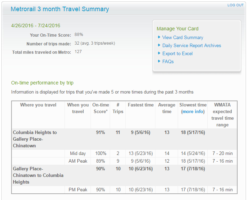Click the arrow bullet next to Export to Excel
This screenshot has height=200, width=247.
tap(159, 53)
